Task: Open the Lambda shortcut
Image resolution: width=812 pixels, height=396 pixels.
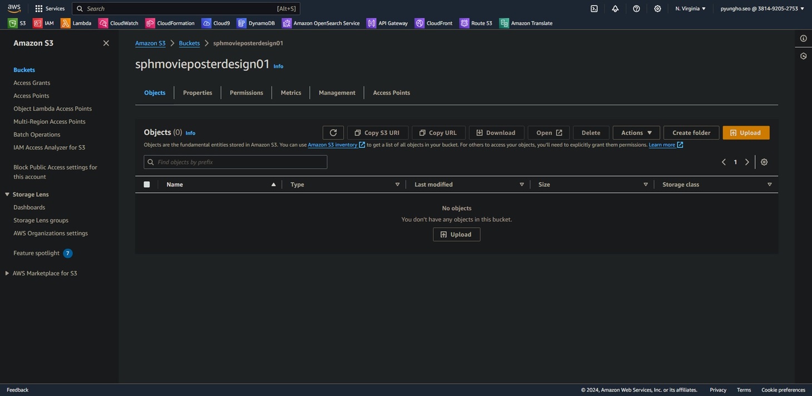Action: click(x=76, y=23)
